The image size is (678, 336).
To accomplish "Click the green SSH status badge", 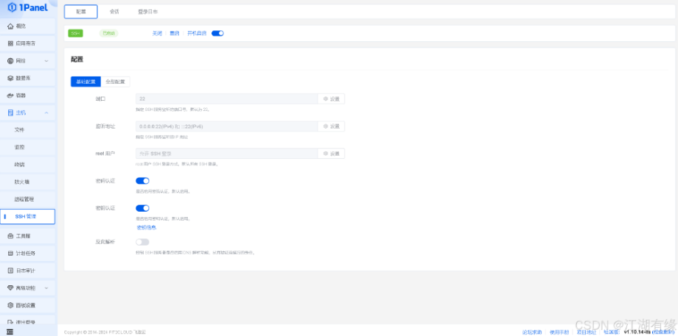I will point(76,33).
